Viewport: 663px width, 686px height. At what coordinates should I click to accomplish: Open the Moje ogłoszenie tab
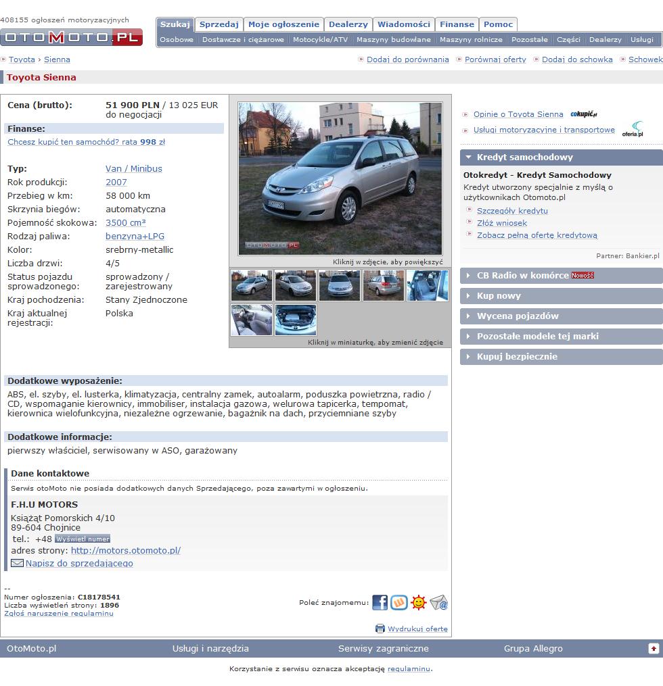pos(283,24)
